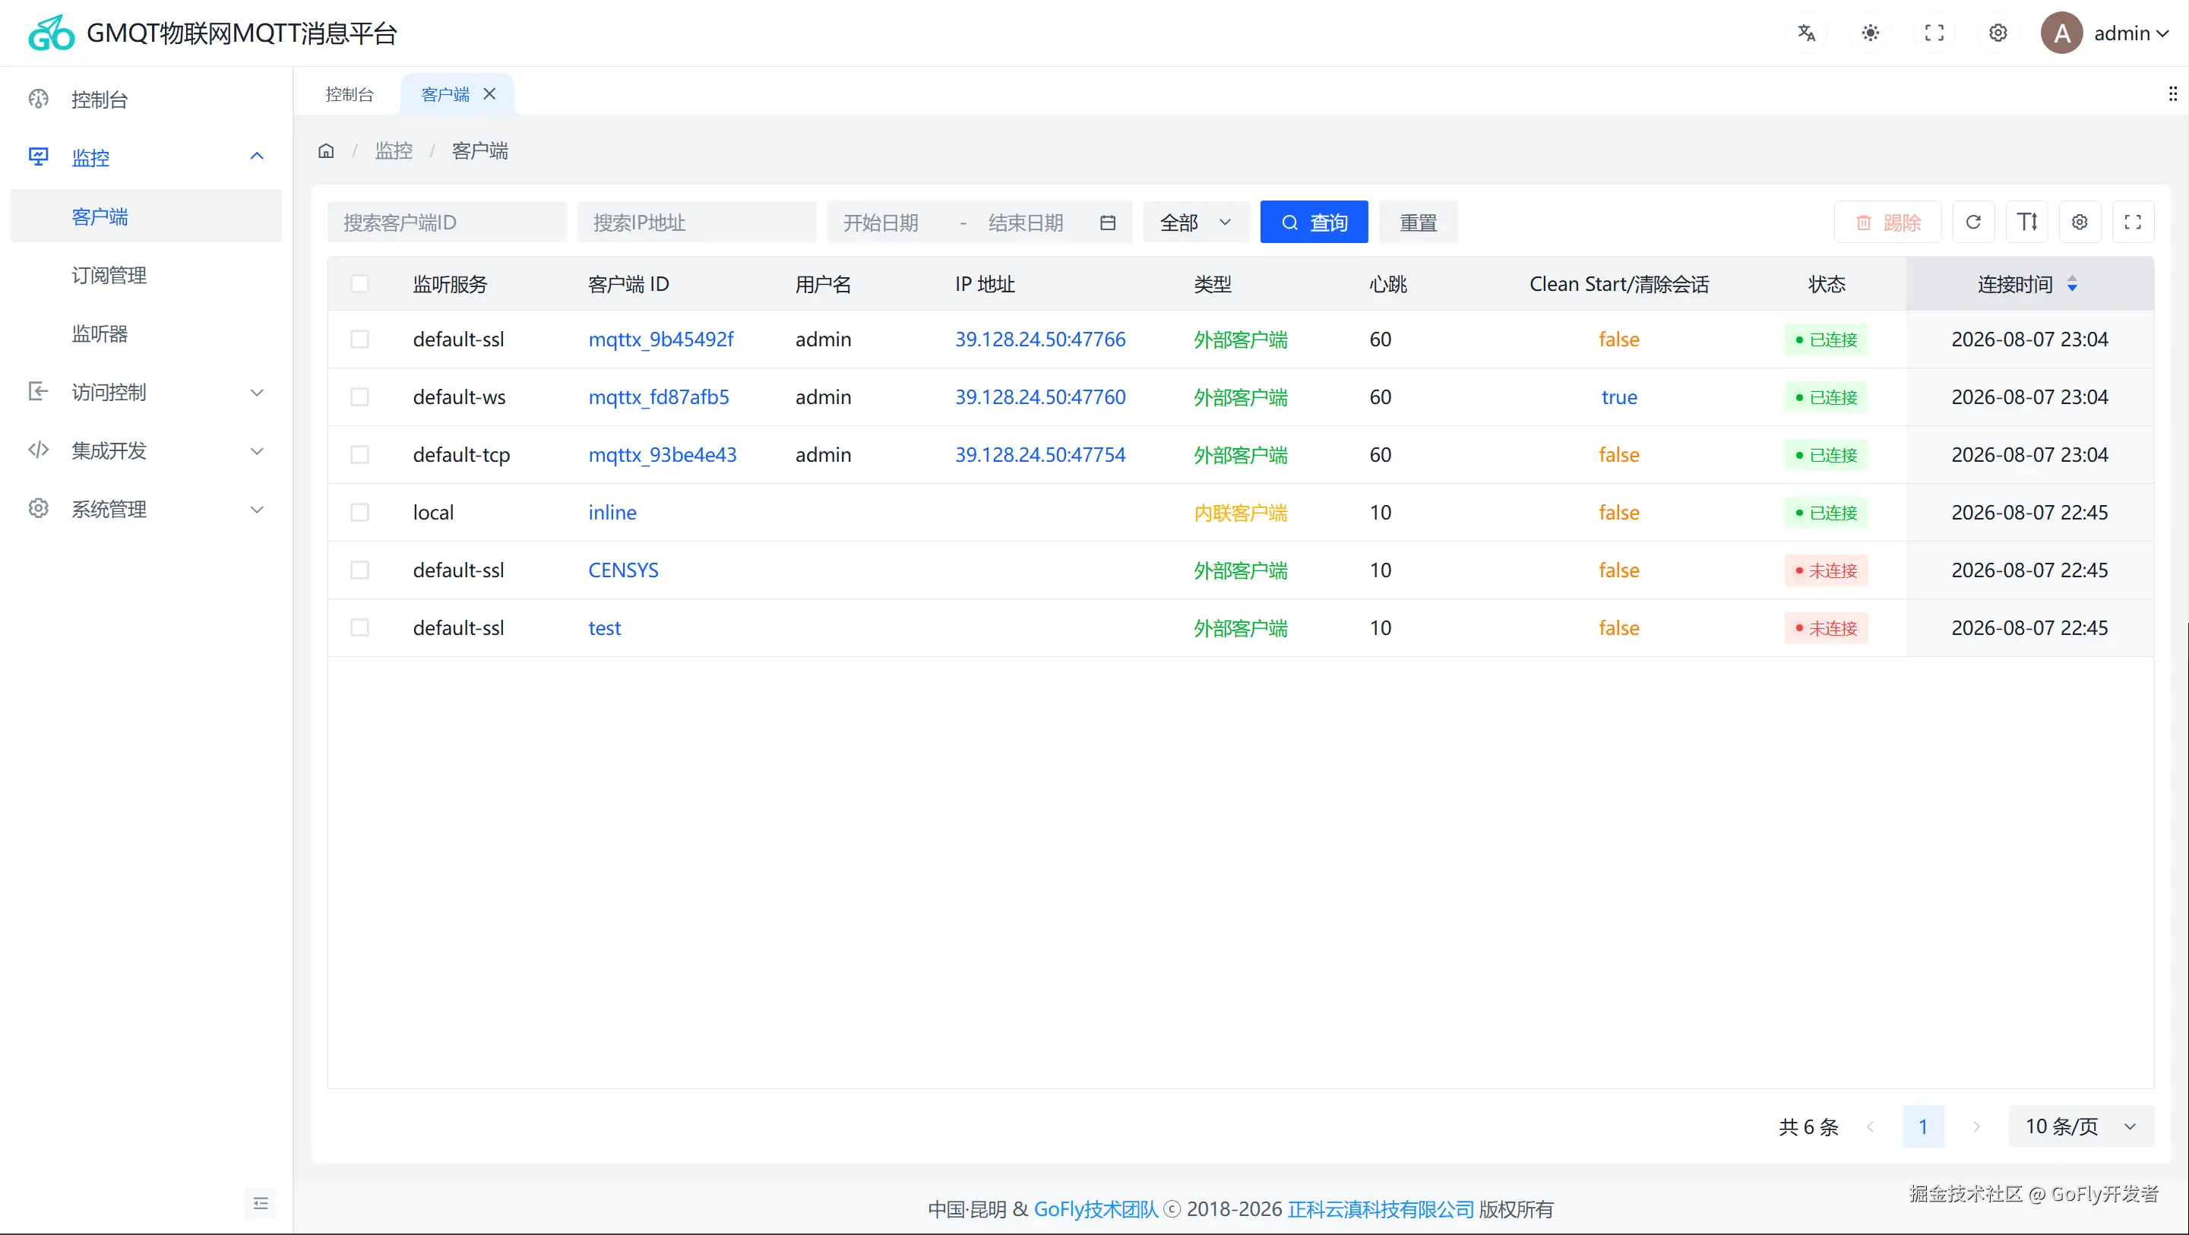The image size is (2189, 1235).
Task: Enter fullscreen from the top header
Action: coord(1934,33)
